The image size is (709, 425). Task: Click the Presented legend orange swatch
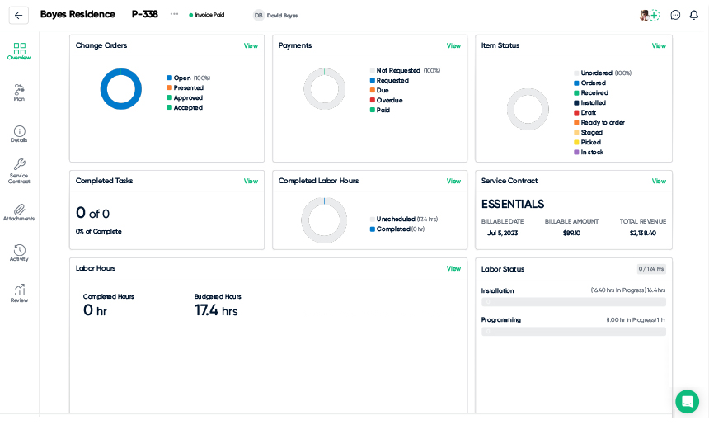click(170, 87)
